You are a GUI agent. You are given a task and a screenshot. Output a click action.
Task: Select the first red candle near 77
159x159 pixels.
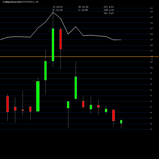click(8, 104)
